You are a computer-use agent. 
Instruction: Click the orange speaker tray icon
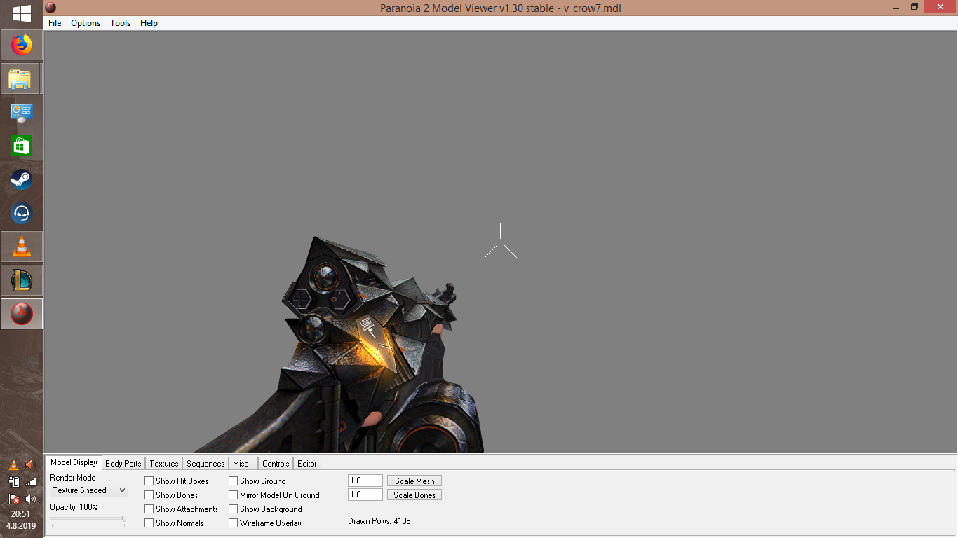[30, 464]
